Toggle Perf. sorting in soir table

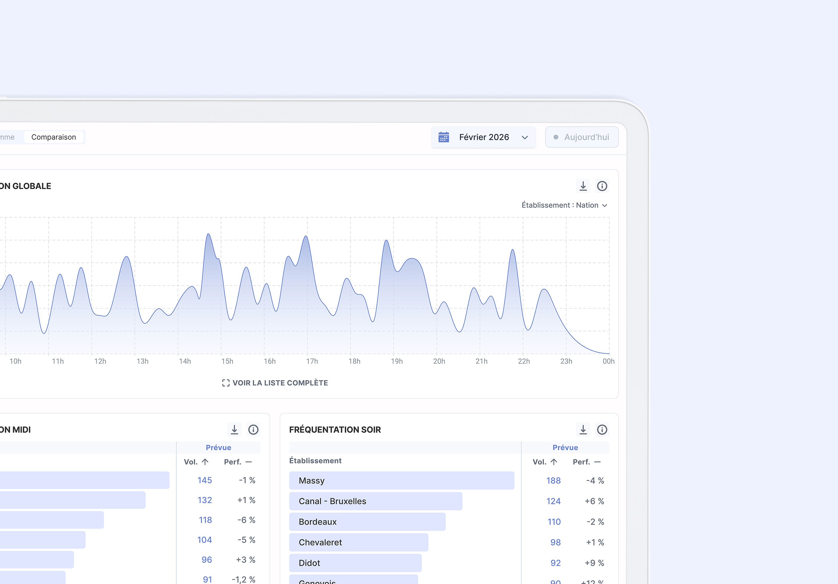[598, 462]
